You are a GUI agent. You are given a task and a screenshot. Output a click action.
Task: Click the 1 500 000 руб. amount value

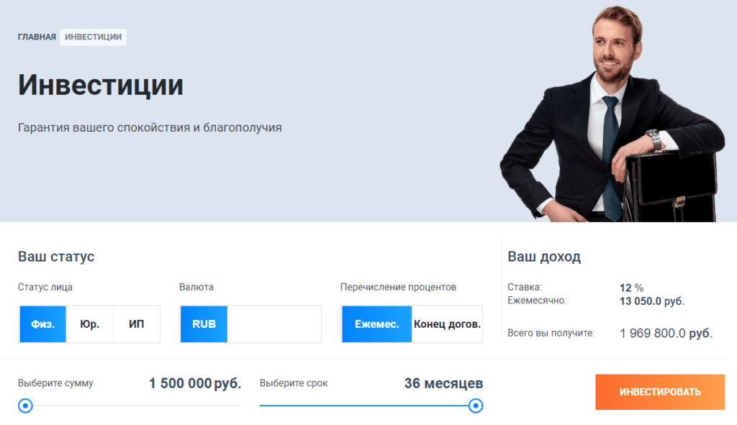(195, 383)
